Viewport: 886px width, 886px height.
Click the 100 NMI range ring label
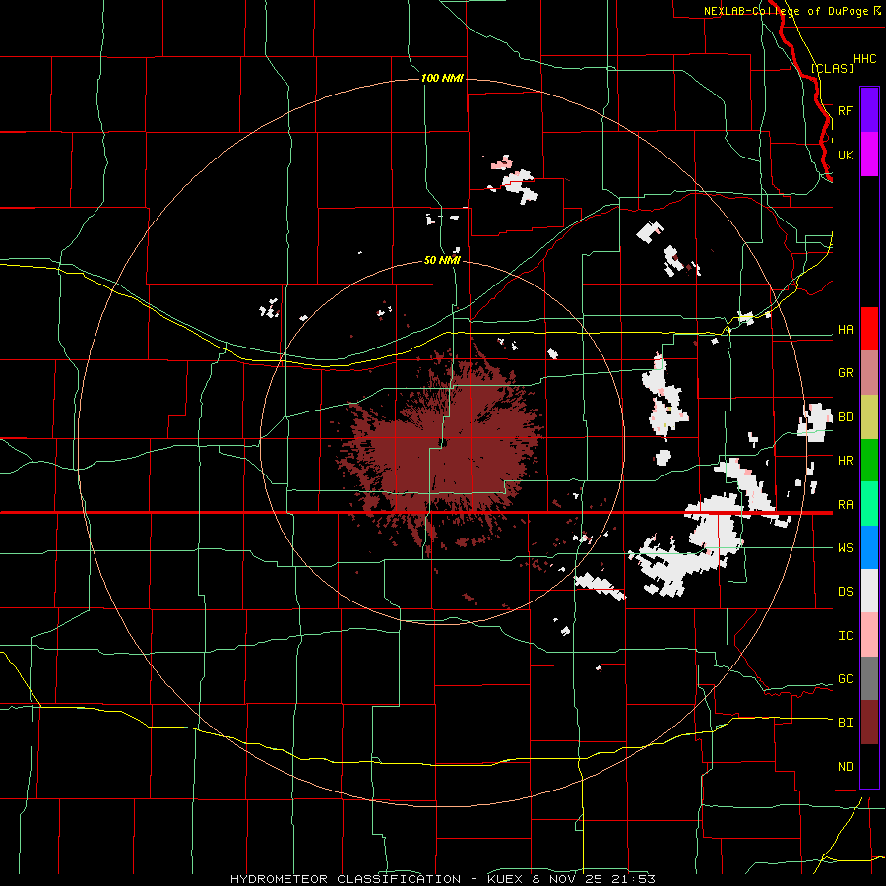(442, 78)
